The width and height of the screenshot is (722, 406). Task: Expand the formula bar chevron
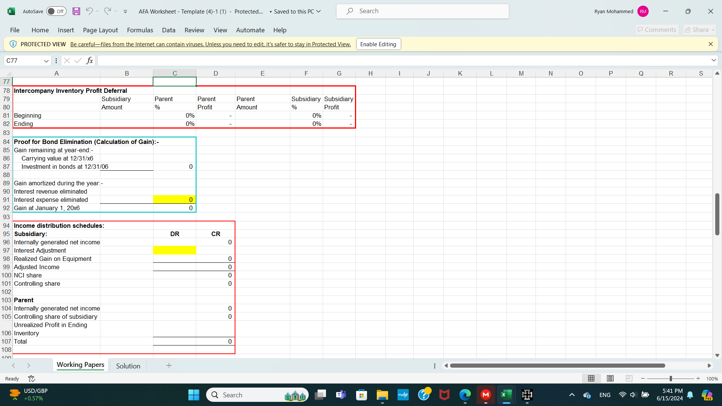(x=713, y=61)
